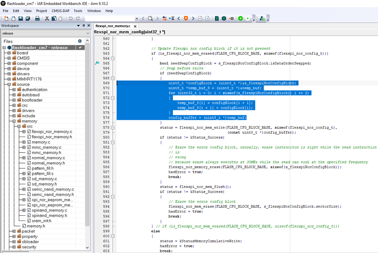Open the release configuration dropdown
This screenshot has width=378, height=253.
88,33
